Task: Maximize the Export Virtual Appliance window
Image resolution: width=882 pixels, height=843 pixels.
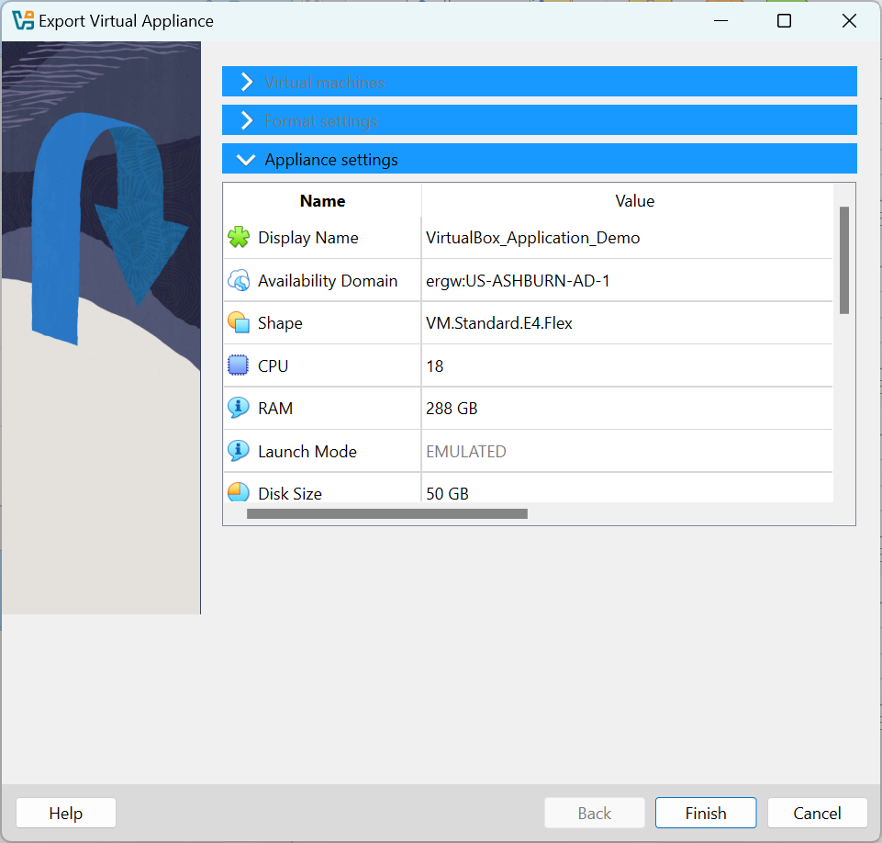Action: click(784, 21)
